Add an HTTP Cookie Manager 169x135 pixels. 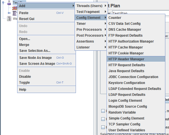point(126,53)
